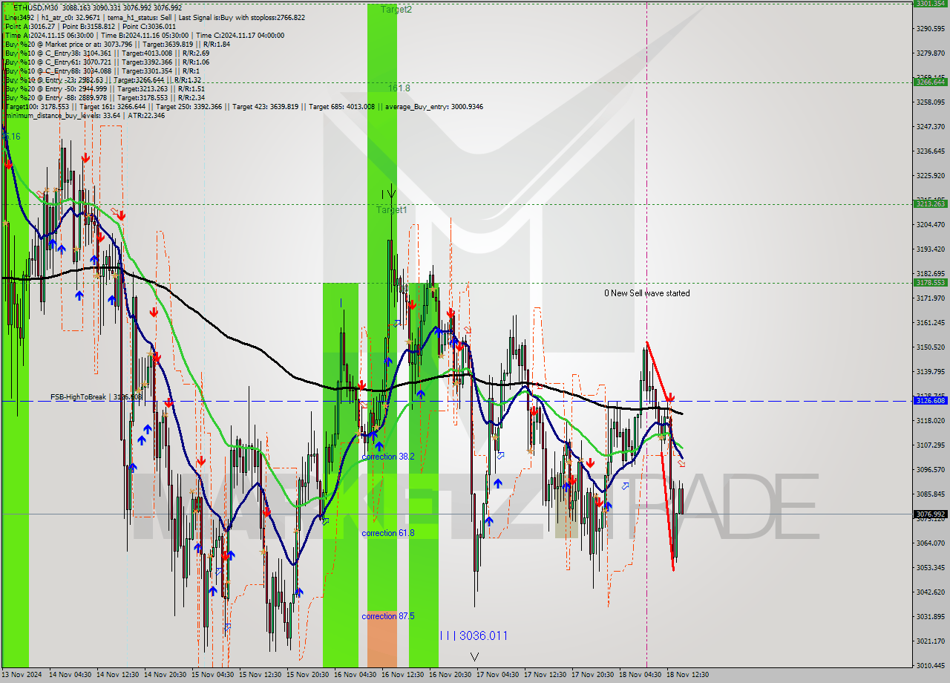Click the blue 3126.608 price axis tag
The width and height of the screenshot is (950, 683).
tap(931, 400)
